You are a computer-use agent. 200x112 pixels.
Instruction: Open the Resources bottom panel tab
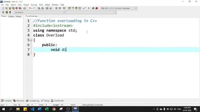coord(19,101)
